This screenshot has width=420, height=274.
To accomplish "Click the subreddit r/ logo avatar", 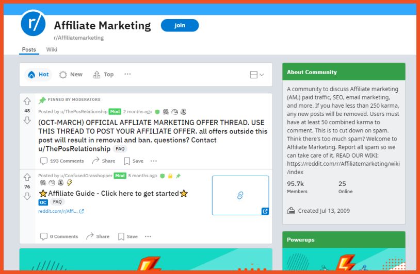I will click(33, 23).
